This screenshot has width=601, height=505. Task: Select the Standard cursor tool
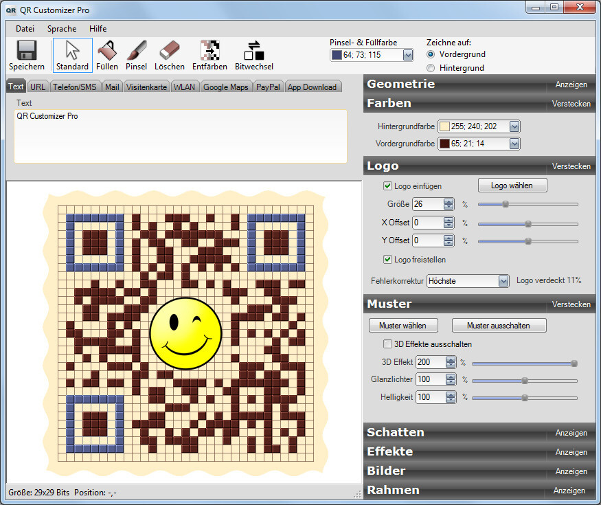72,55
